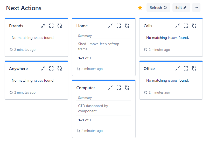Toggle the dashboard favorite star
The image size is (209, 148).
tap(140, 8)
